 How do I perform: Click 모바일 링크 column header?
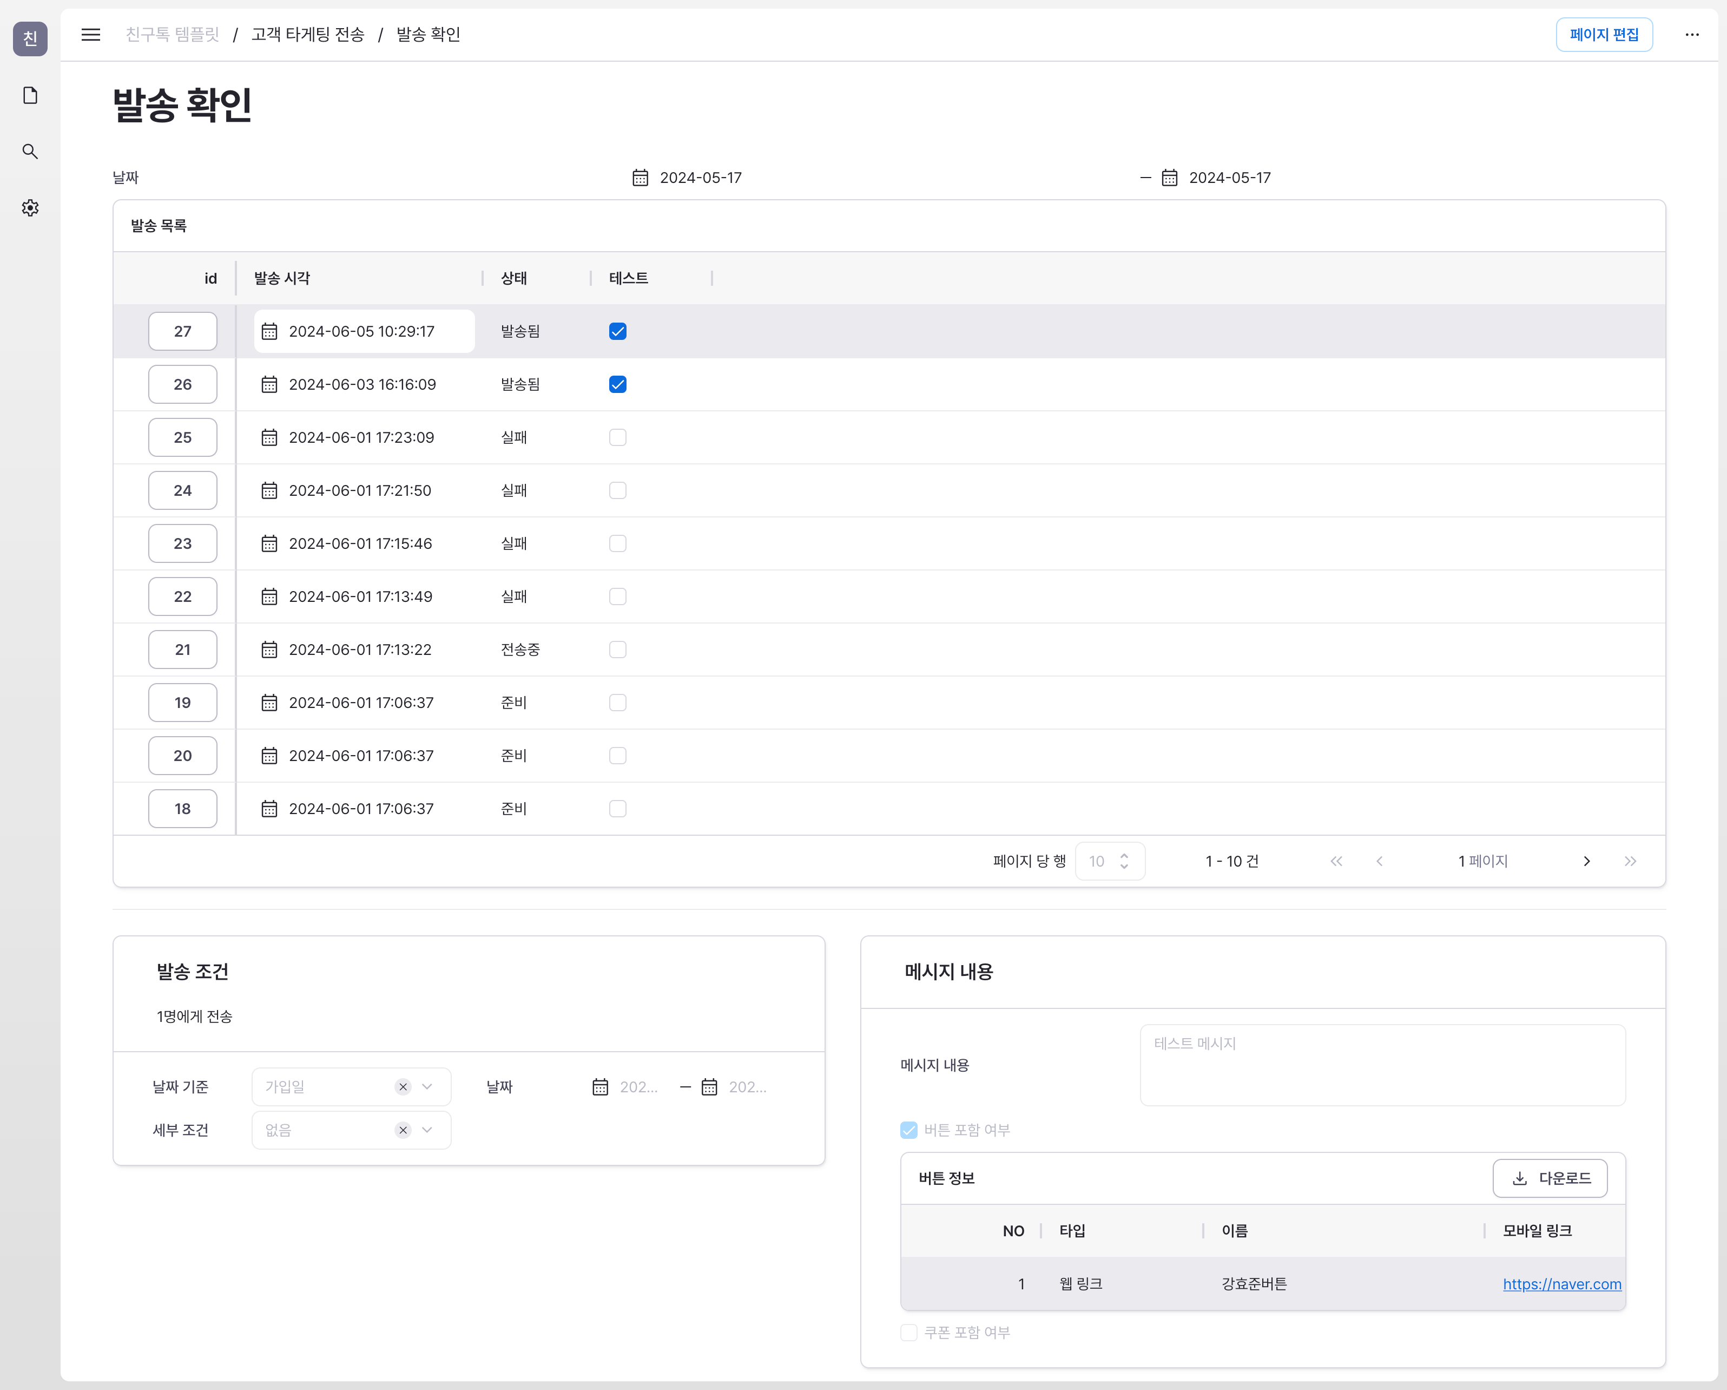1537,1231
